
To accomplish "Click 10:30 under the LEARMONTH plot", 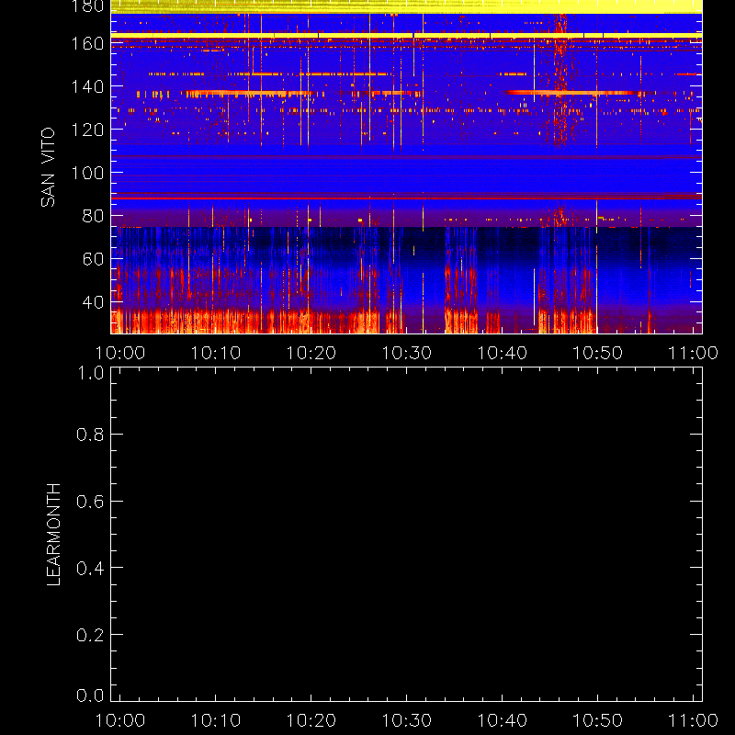I will tap(406, 720).
